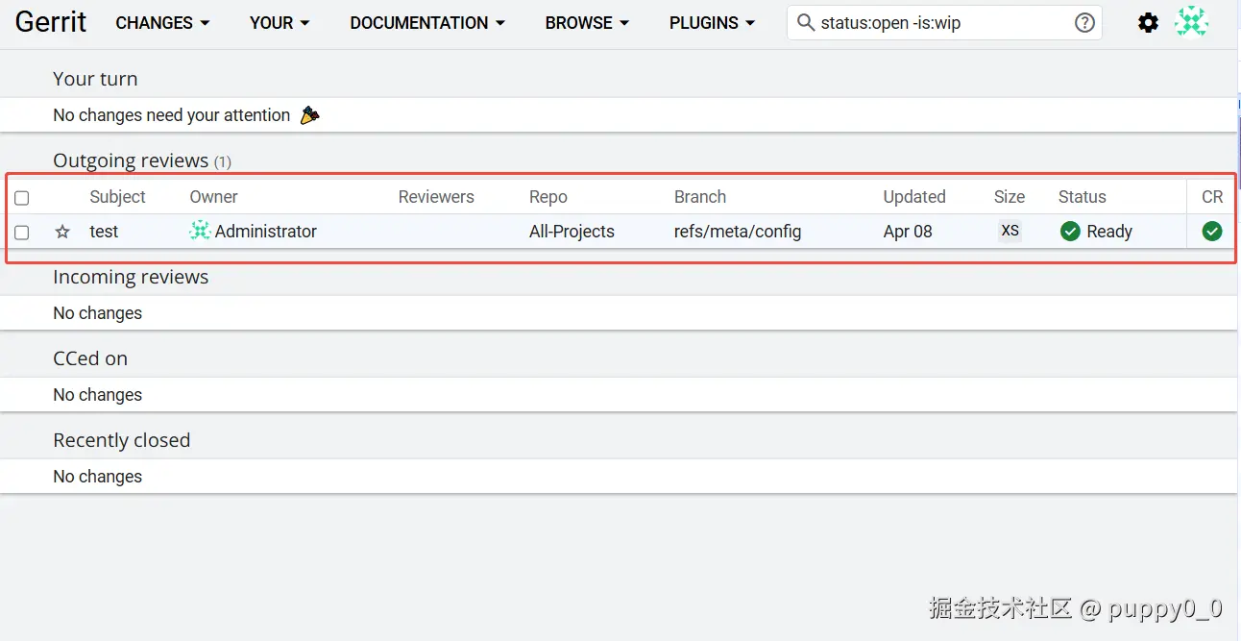Open the settings gear icon
Viewport: 1241px width, 641px height.
(1148, 23)
